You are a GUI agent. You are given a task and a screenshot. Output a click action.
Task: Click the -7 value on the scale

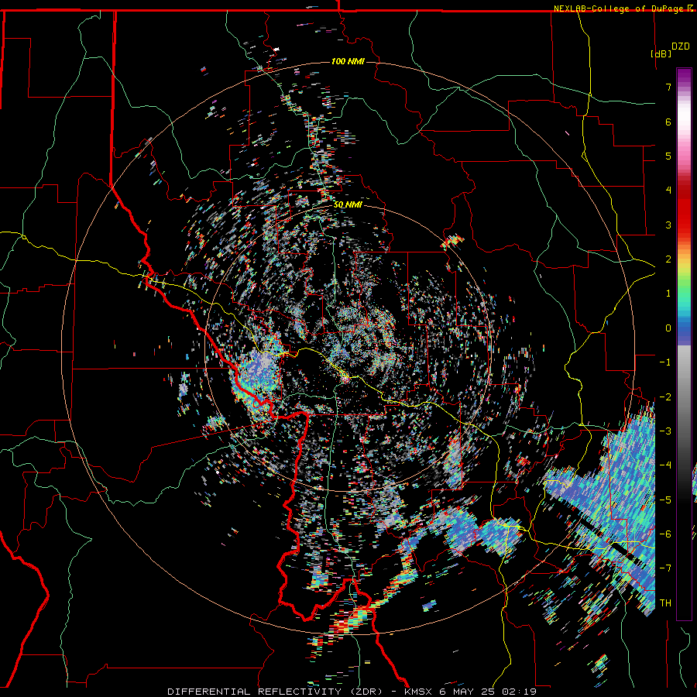pos(665,568)
